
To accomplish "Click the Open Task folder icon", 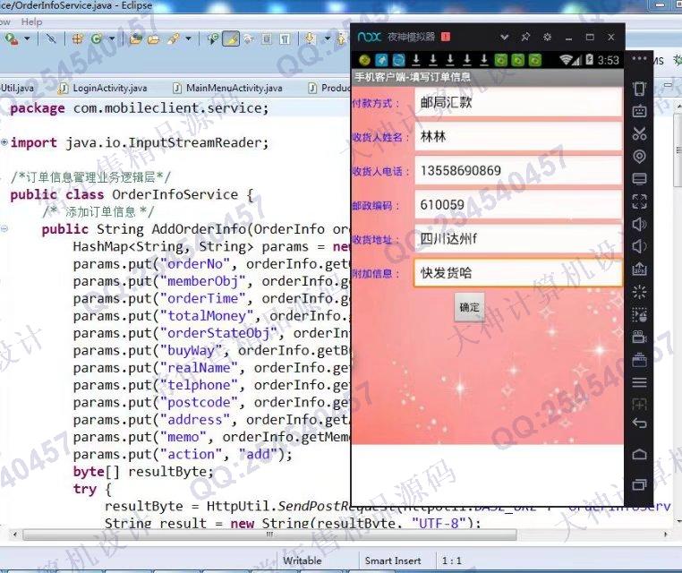I will click(x=154, y=39).
